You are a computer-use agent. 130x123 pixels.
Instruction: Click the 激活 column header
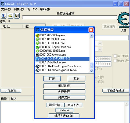tap(5, 99)
